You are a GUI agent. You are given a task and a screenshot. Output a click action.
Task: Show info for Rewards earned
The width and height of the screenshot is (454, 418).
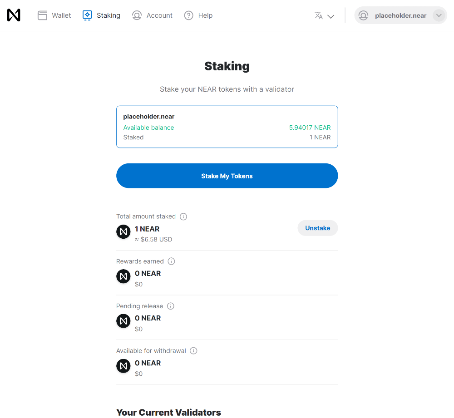[x=172, y=261]
